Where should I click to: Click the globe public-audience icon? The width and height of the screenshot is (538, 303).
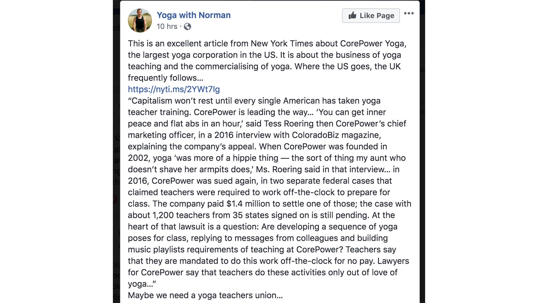(187, 26)
